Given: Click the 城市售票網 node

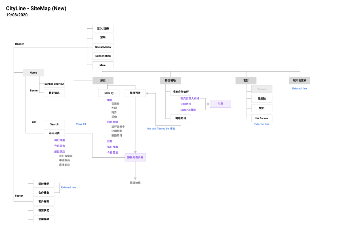Looking at the screenshot, I should click(300, 81).
